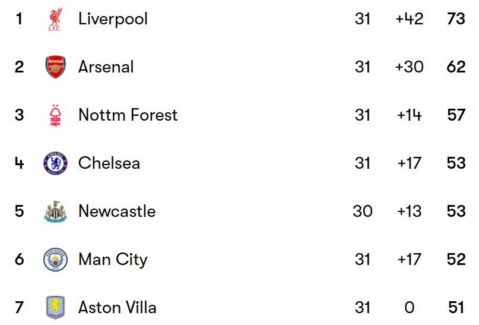Select the Nottm Forest team name

[128, 115]
